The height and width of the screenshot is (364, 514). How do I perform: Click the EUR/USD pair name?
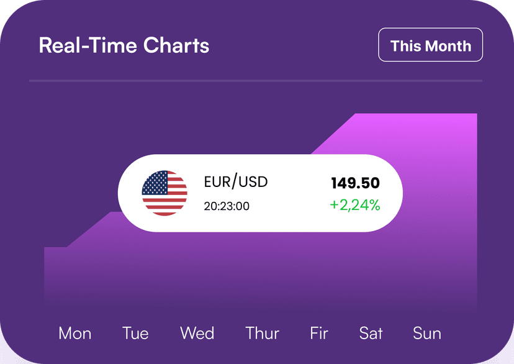(x=236, y=181)
